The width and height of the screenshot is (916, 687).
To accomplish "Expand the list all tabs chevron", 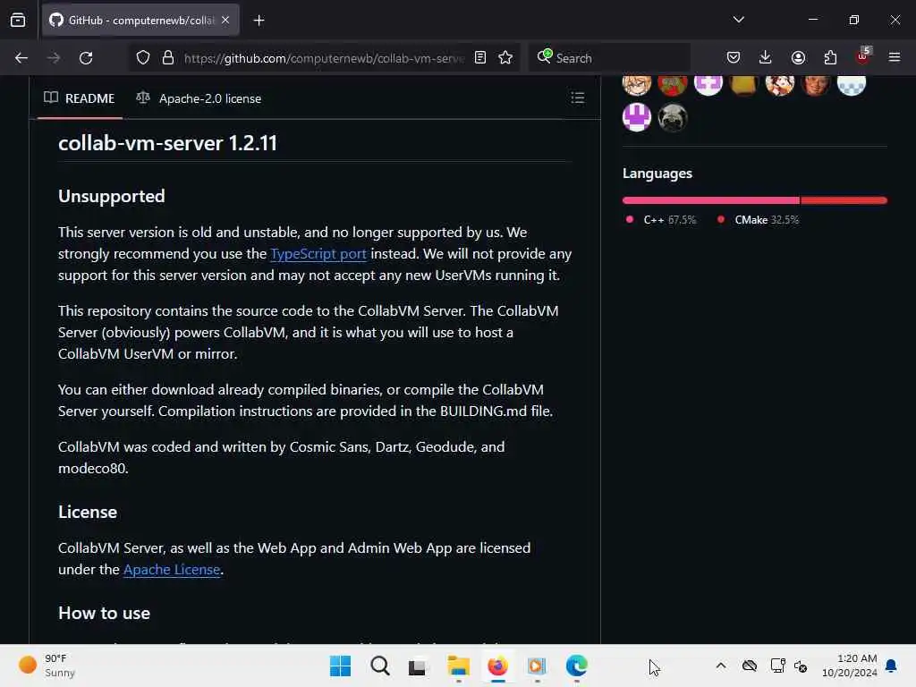I will click(x=738, y=20).
